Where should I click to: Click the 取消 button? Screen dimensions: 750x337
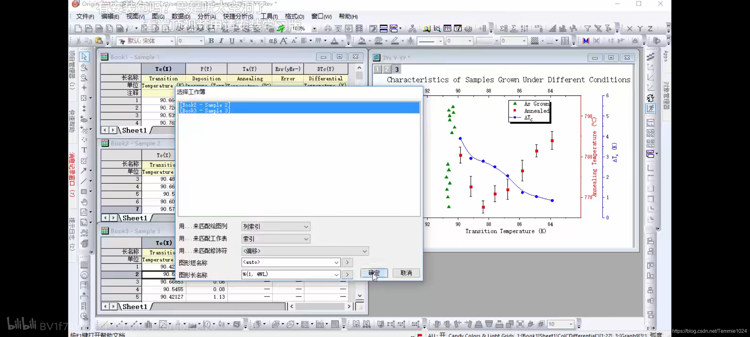pyautogui.click(x=406, y=273)
